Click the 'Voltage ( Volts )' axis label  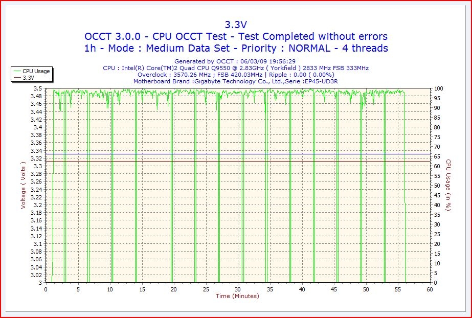pos(23,185)
